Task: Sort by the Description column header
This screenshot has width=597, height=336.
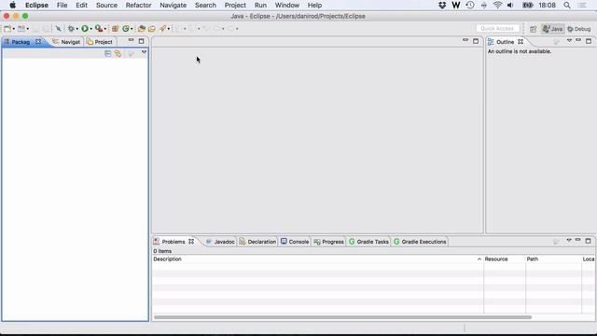Action: point(317,259)
